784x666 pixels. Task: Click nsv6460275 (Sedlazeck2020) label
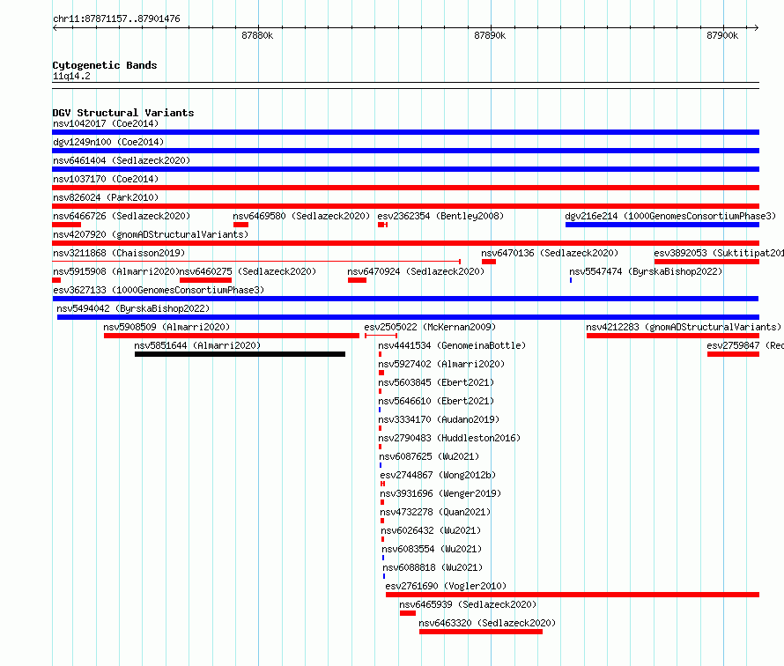(248, 271)
